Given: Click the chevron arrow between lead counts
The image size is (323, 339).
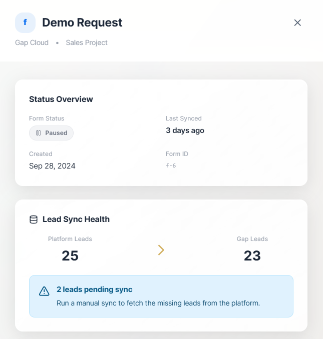Looking at the screenshot, I should point(161,250).
